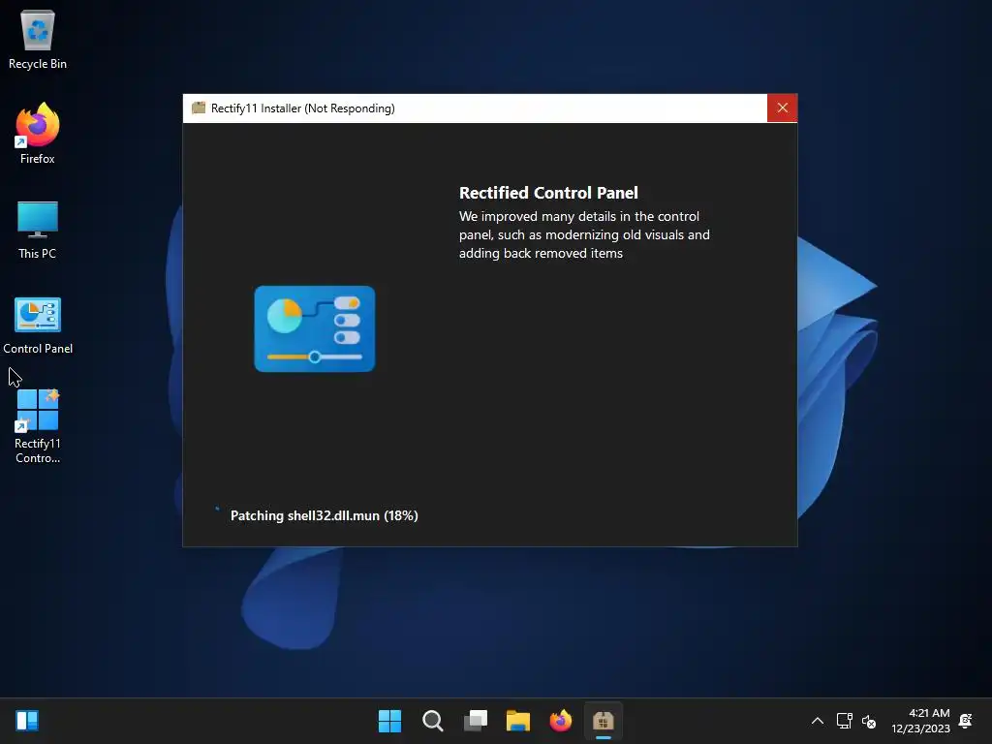This screenshot has width=992, height=744.
Task: Open the Recycle Bin desktop icon
Action: point(38,40)
